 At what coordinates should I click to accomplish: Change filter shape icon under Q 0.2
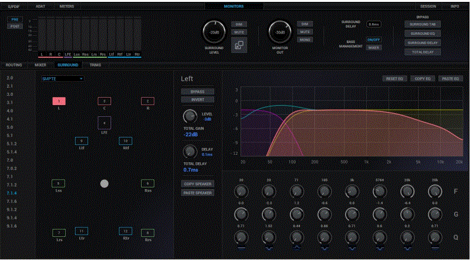tap(407, 249)
